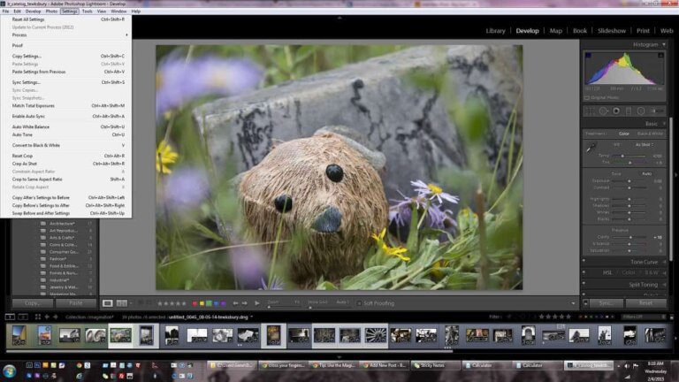
Task: Select the Radial Filter tool icon
Action: coord(641,111)
